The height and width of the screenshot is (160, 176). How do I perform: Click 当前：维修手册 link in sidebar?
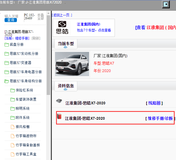[17, 38]
